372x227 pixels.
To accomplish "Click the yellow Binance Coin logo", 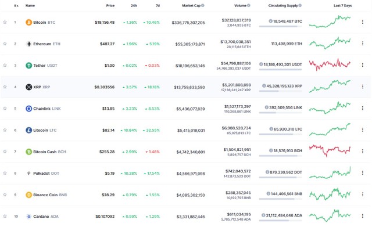I will point(28,194).
